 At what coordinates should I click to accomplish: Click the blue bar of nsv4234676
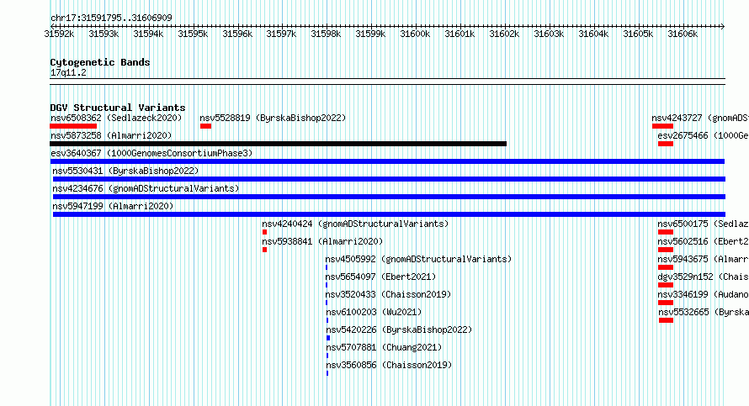click(x=389, y=197)
